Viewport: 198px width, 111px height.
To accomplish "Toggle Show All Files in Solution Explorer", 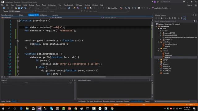I will [x=175, y=18].
